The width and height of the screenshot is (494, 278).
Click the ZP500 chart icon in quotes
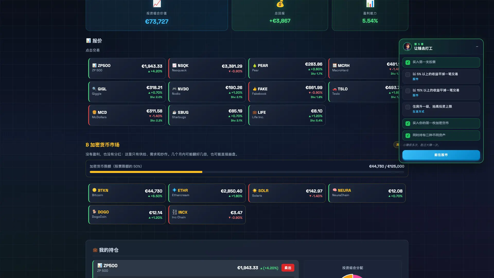pyautogui.click(x=94, y=65)
